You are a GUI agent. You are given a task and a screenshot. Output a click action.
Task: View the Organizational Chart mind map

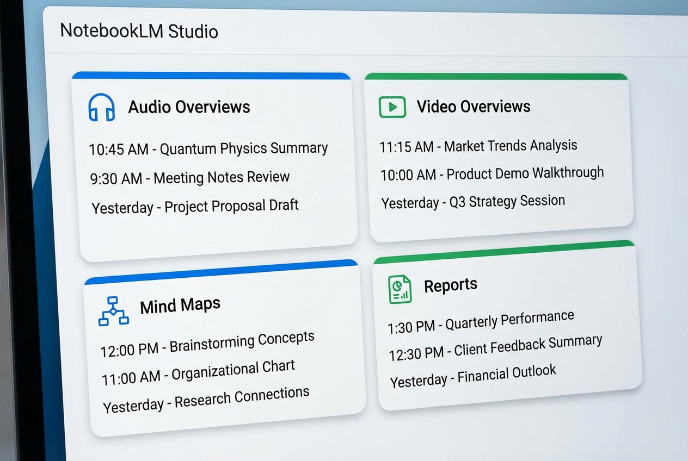[199, 367]
